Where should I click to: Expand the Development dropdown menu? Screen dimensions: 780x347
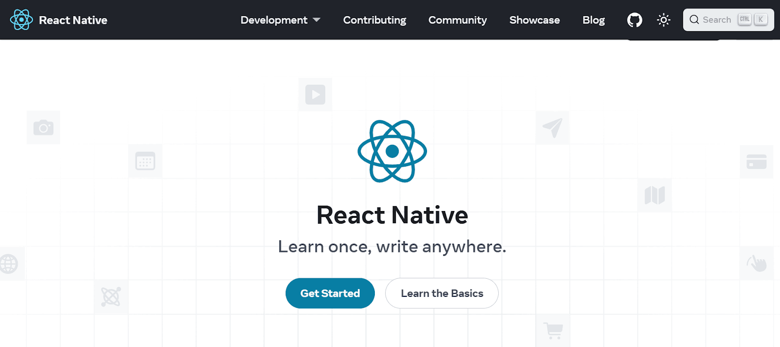point(280,20)
